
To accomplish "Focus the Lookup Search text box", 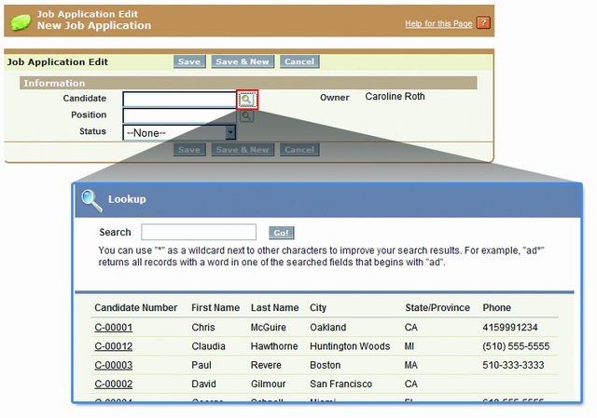I will click(199, 232).
